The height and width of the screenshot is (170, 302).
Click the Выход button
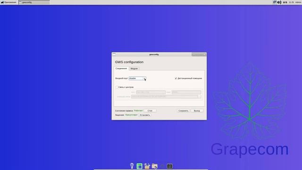(197, 110)
